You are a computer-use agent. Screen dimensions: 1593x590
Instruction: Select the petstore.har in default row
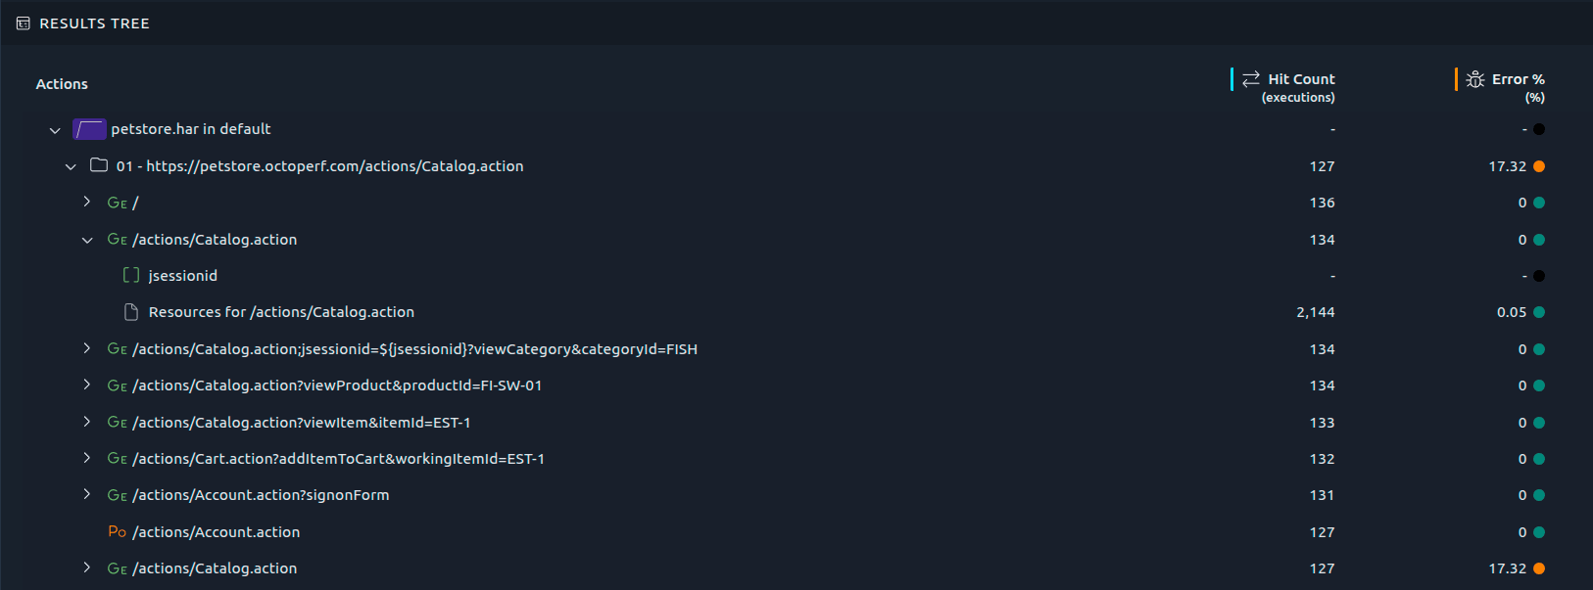[191, 129]
